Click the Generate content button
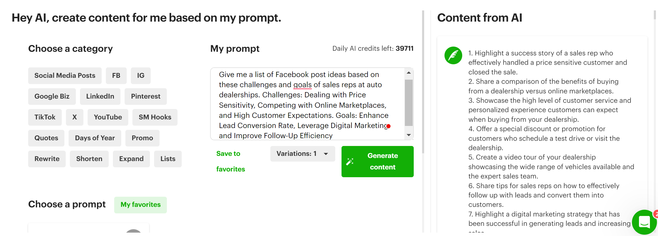Viewport: 658px width, 236px height. (377, 162)
